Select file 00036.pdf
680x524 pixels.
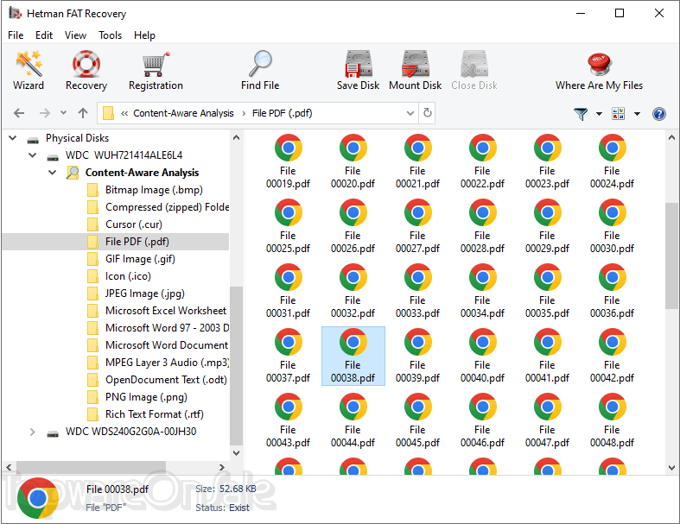point(612,291)
